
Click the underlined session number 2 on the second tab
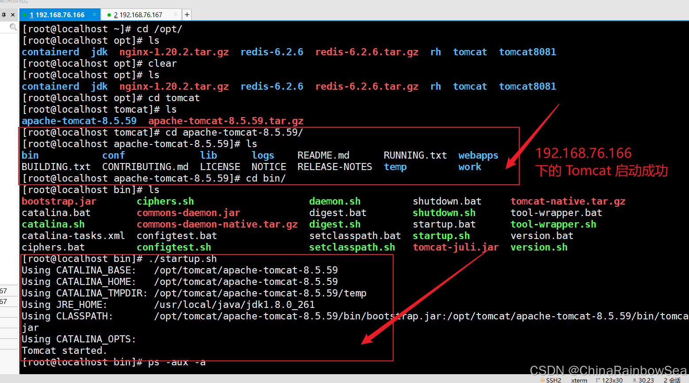tap(115, 15)
